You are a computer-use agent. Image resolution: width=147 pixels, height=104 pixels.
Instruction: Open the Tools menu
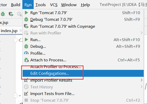pyautogui.click(x=41, y=5)
